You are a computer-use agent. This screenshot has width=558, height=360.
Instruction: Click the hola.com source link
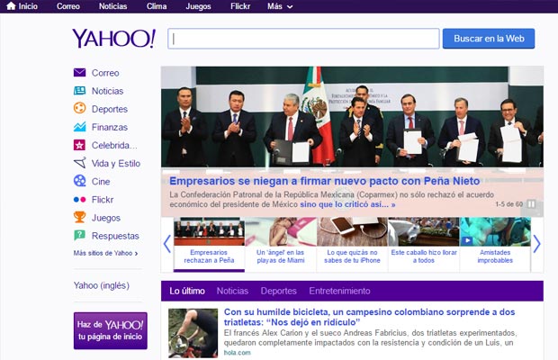click(x=238, y=353)
